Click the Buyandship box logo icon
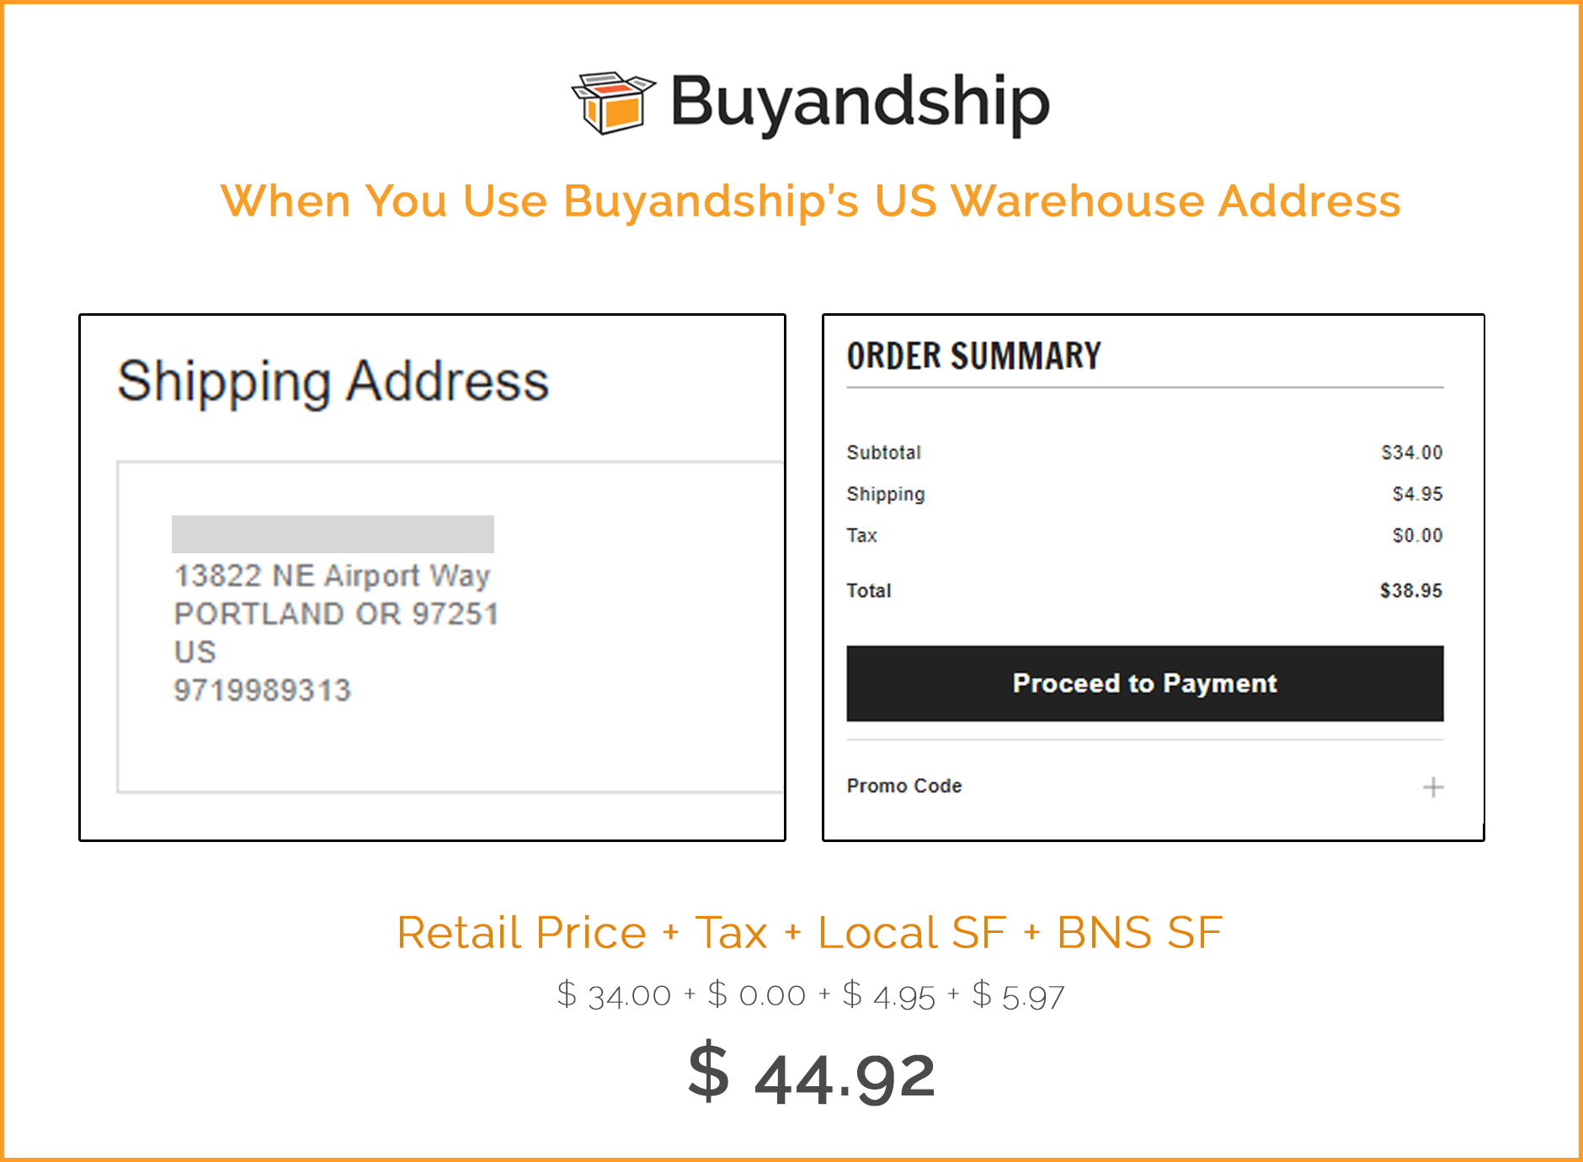Viewport: 1583px width, 1162px height. (x=612, y=103)
